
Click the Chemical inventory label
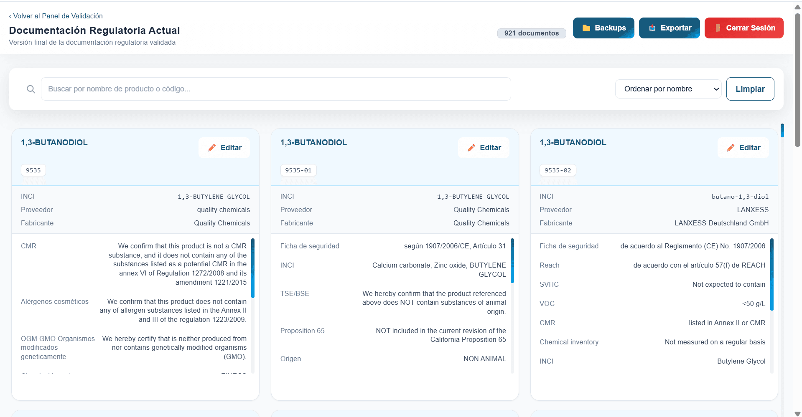(569, 342)
